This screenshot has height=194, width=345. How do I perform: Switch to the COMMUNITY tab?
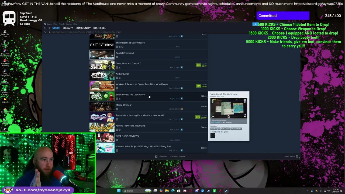click(x=83, y=28)
